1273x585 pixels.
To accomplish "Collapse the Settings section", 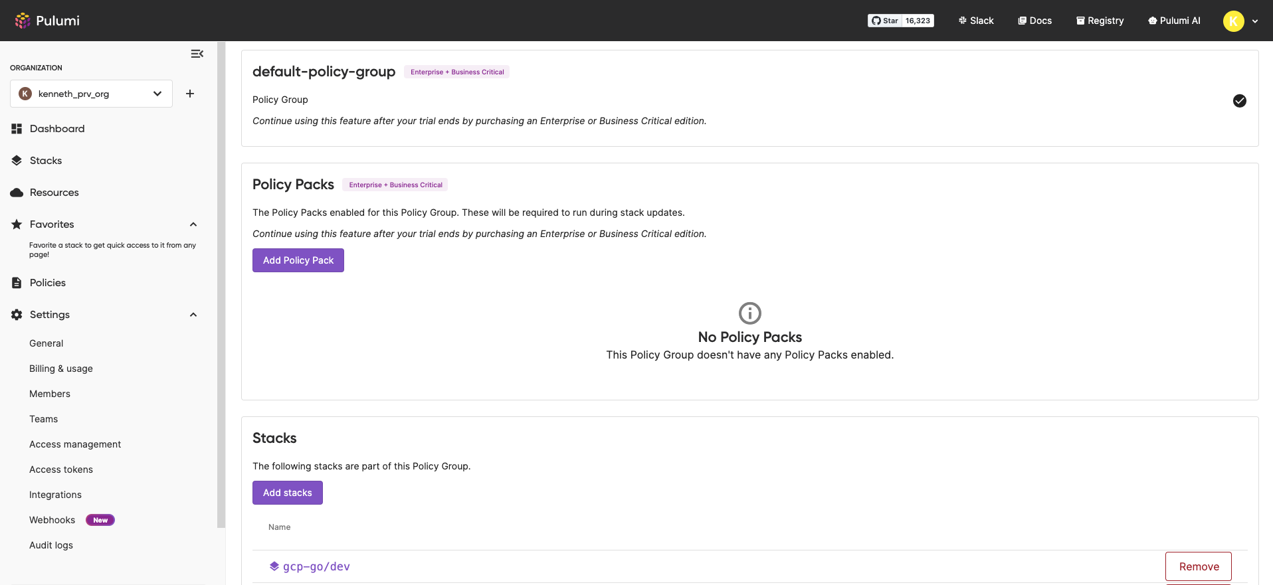I will pyautogui.click(x=193, y=315).
